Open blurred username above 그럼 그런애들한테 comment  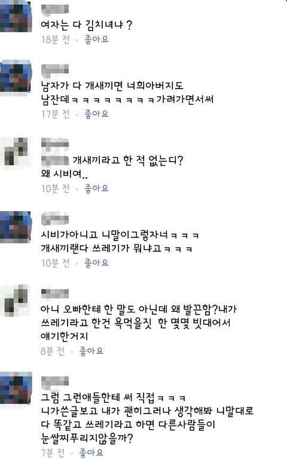pyautogui.click(x=55, y=381)
